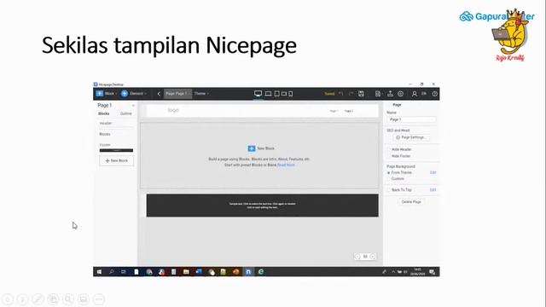Open the Block dropdown arrow in toolbar
Image resolution: width=546 pixels, height=307 pixels.
point(116,94)
